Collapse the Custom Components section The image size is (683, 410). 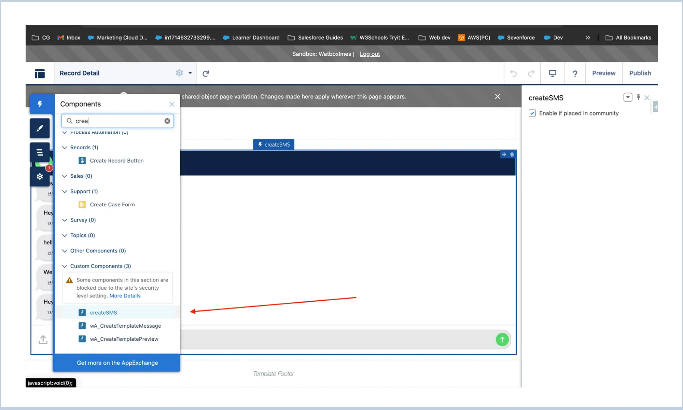(65, 266)
